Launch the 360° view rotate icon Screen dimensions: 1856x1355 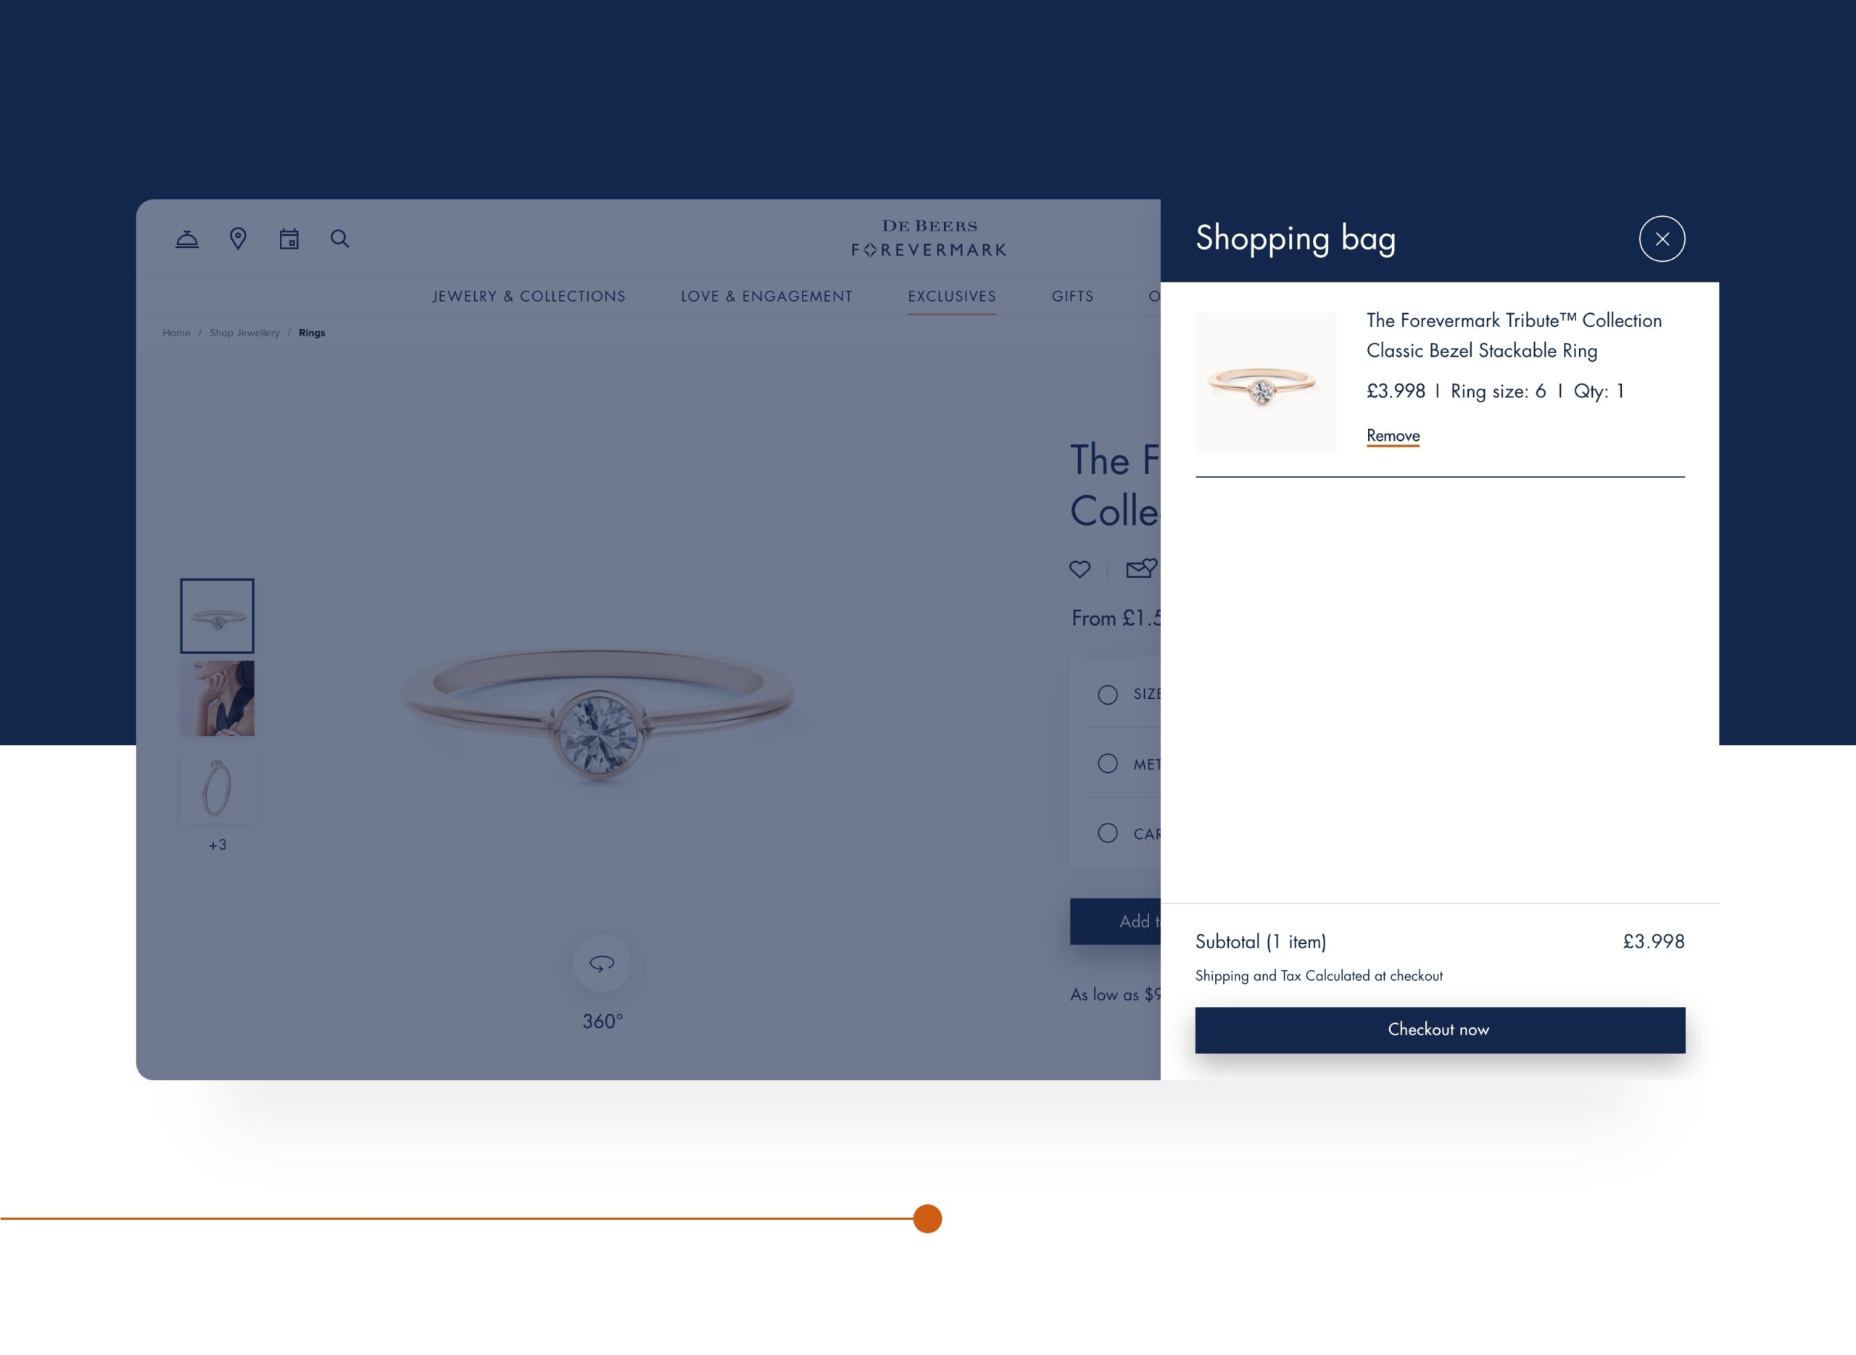tap(602, 963)
